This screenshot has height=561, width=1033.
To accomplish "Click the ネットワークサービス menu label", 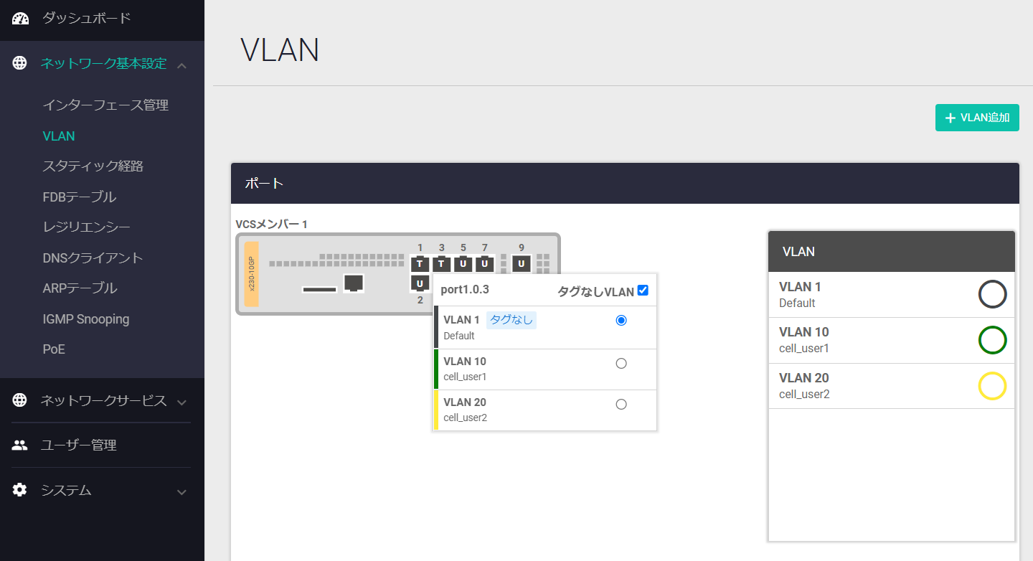I will coord(103,400).
